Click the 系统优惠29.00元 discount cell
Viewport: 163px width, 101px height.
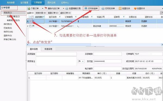[134, 78]
